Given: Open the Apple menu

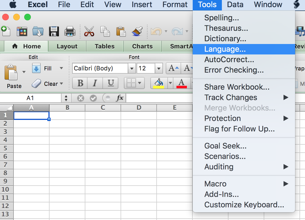Looking at the screenshot, I should (x=13, y=5).
